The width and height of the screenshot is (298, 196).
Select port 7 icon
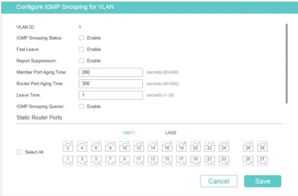110,161
